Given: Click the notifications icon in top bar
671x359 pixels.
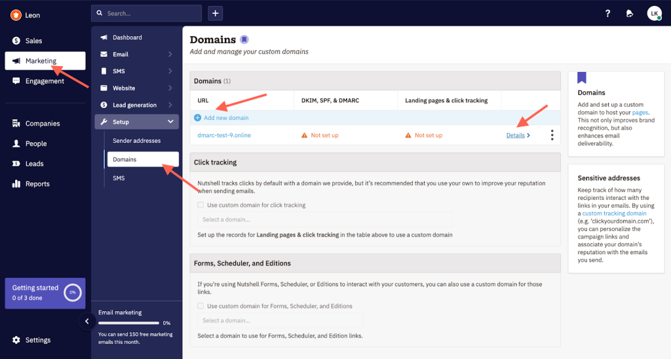Looking at the screenshot, I should click(x=630, y=13).
